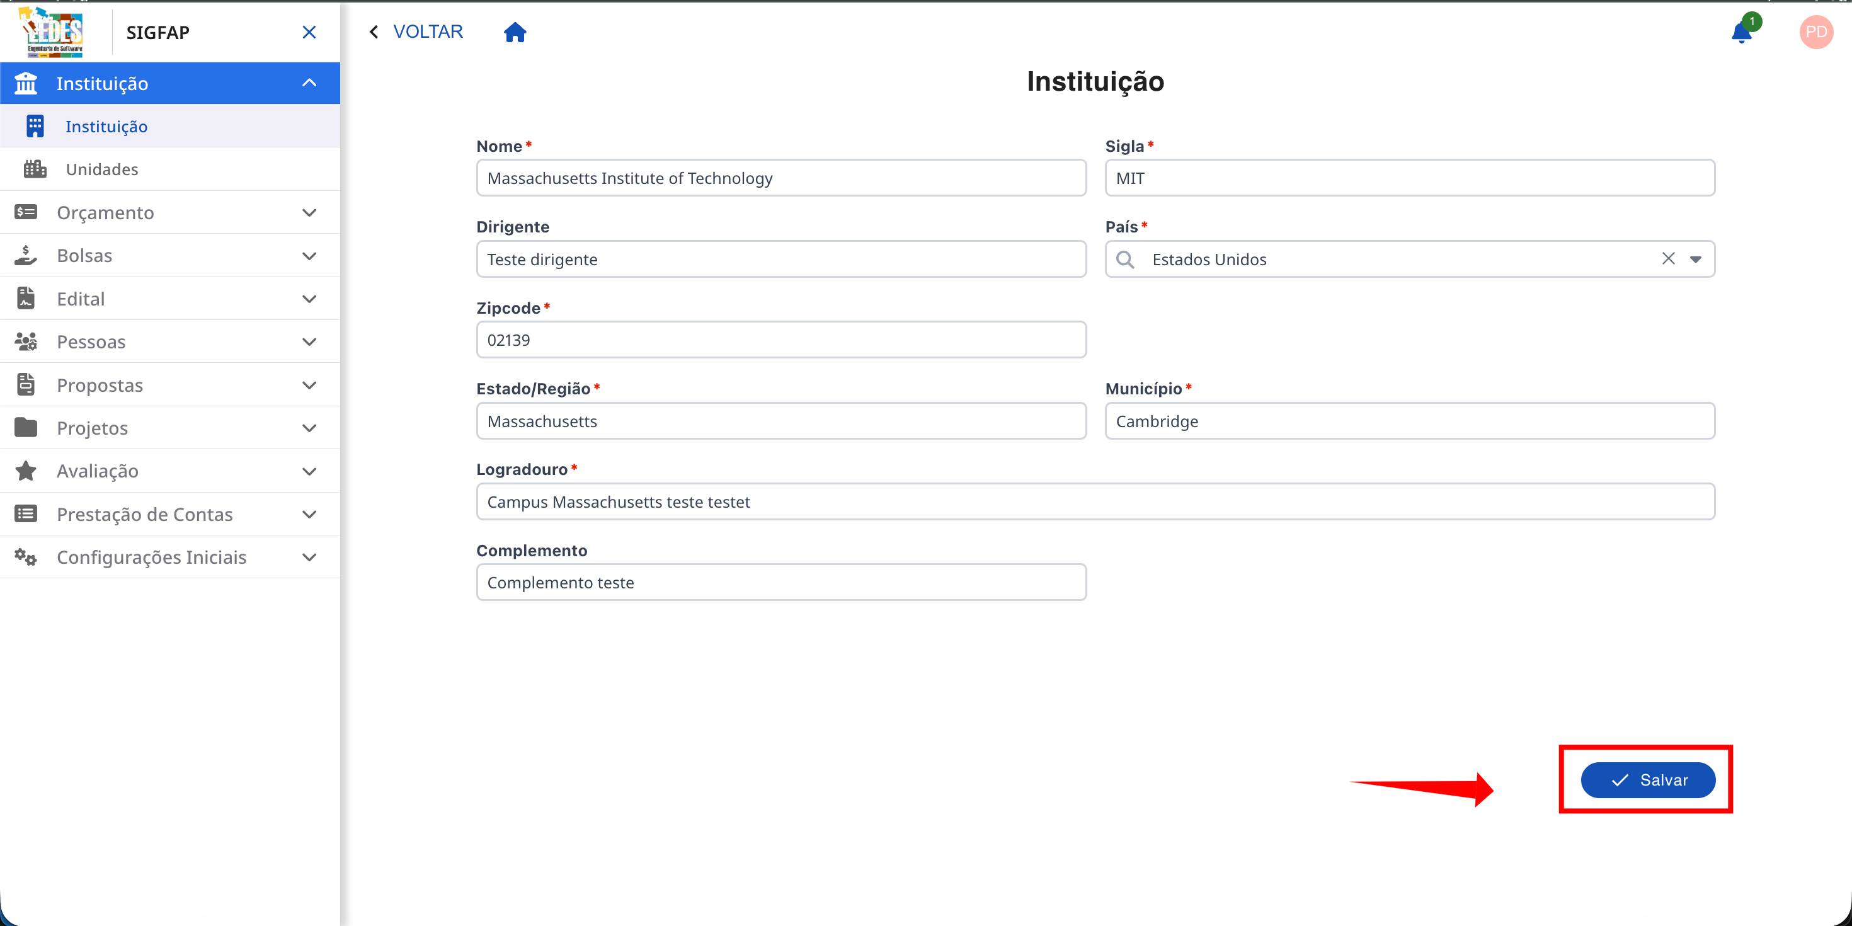Expand the Prestação de Contas section
Viewport: 1852px width, 926px height.
309,514
